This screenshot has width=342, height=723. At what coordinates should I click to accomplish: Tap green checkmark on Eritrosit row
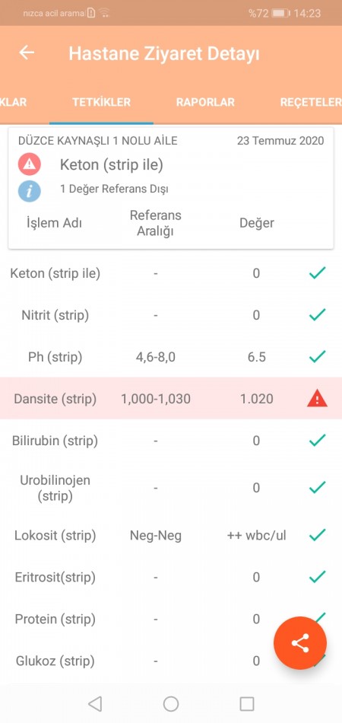[x=317, y=576]
